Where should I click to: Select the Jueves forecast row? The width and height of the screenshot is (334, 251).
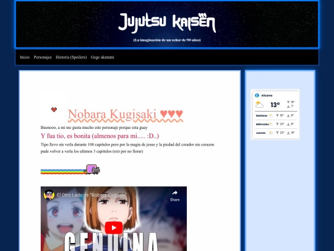point(276,133)
